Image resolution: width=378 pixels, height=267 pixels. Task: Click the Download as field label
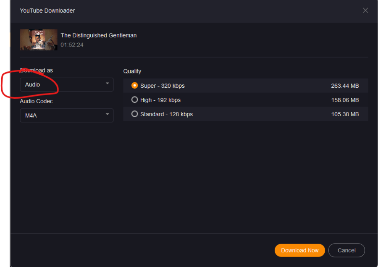[x=37, y=71]
